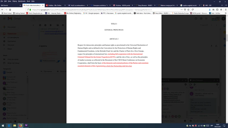
Task: Launch File Explorer from the taskbar
Action: [15, 126]
